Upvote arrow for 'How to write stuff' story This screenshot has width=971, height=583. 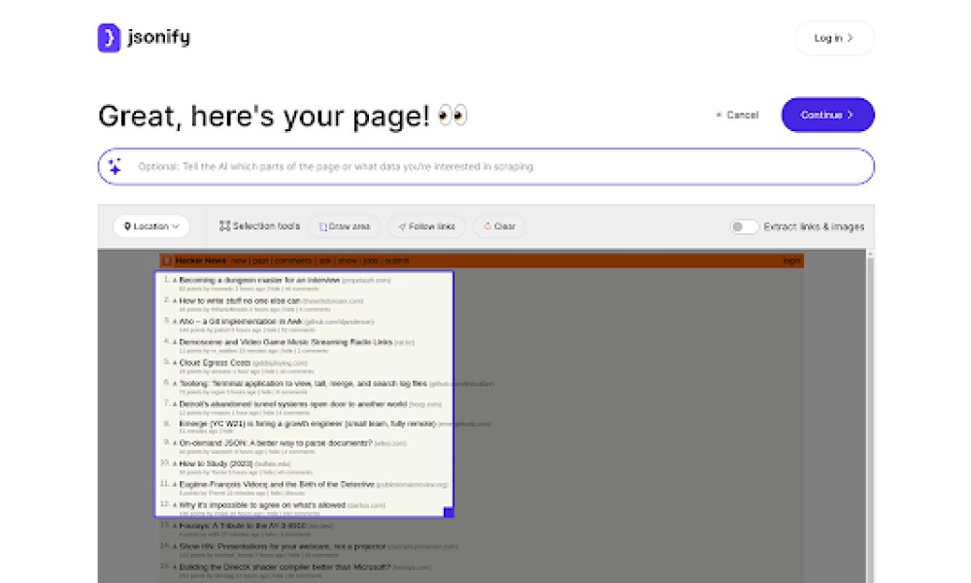coord(175,301)
